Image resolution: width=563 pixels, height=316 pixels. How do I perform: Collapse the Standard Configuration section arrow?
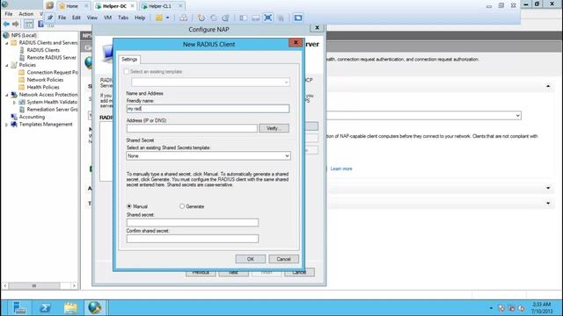coord(548,86)
